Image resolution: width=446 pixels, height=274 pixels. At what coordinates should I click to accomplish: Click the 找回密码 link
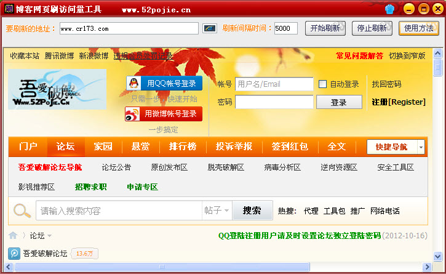tap(386, 84)
